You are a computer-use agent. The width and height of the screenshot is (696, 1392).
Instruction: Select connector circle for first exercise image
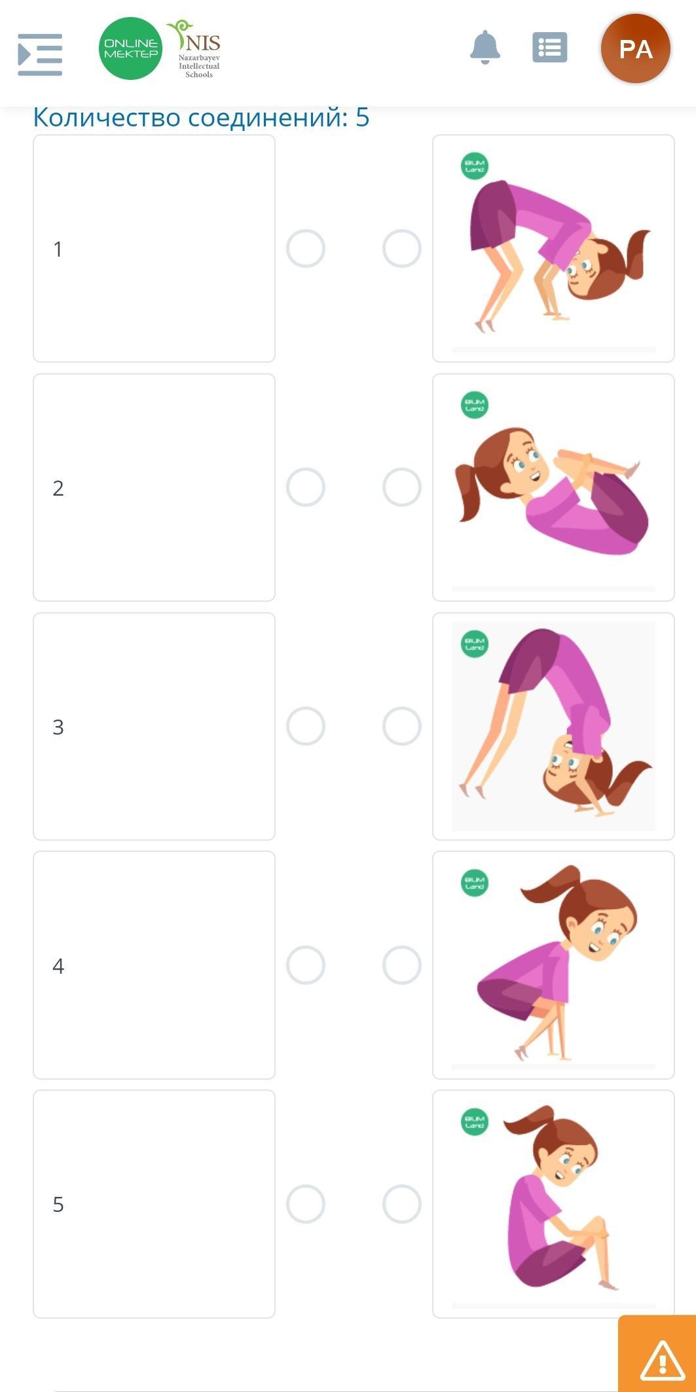click(402, 249)
